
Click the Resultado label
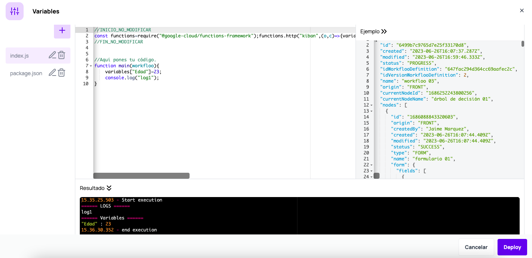[92, 188]
